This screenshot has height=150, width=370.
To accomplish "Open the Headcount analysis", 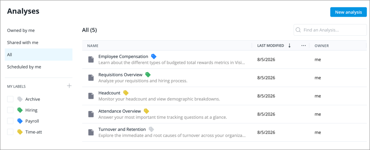I will coord(109,93).
